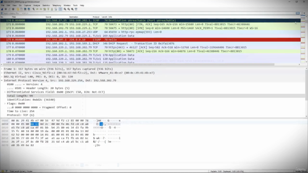Screen dimensions: 308x173
Task: Open Find a packet magnifier
Action: pyautogui.click(x=34, y=9)
